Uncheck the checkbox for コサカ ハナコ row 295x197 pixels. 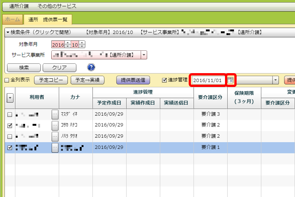click(10, 126)
